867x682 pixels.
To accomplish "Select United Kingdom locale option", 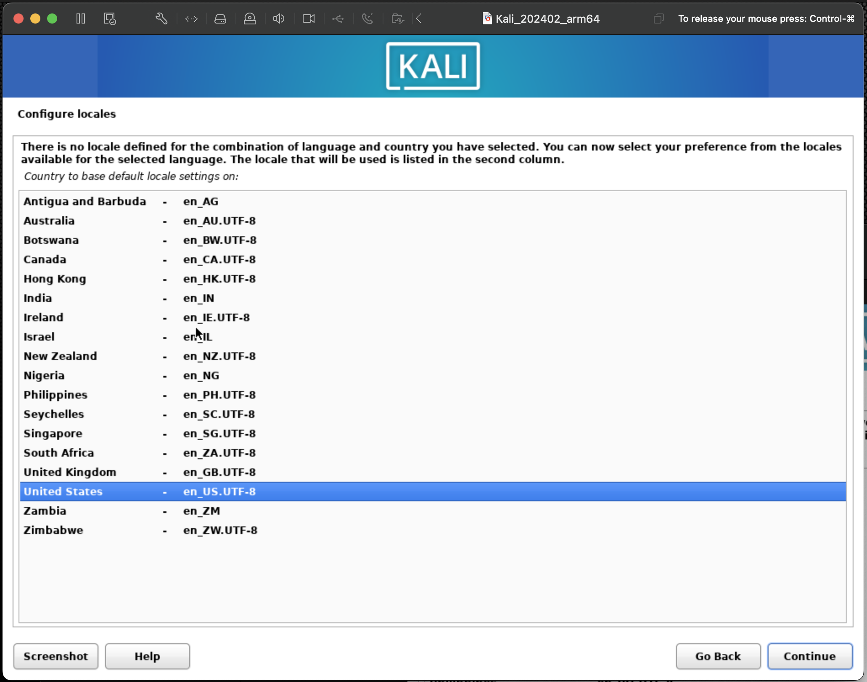I will 433,472.
